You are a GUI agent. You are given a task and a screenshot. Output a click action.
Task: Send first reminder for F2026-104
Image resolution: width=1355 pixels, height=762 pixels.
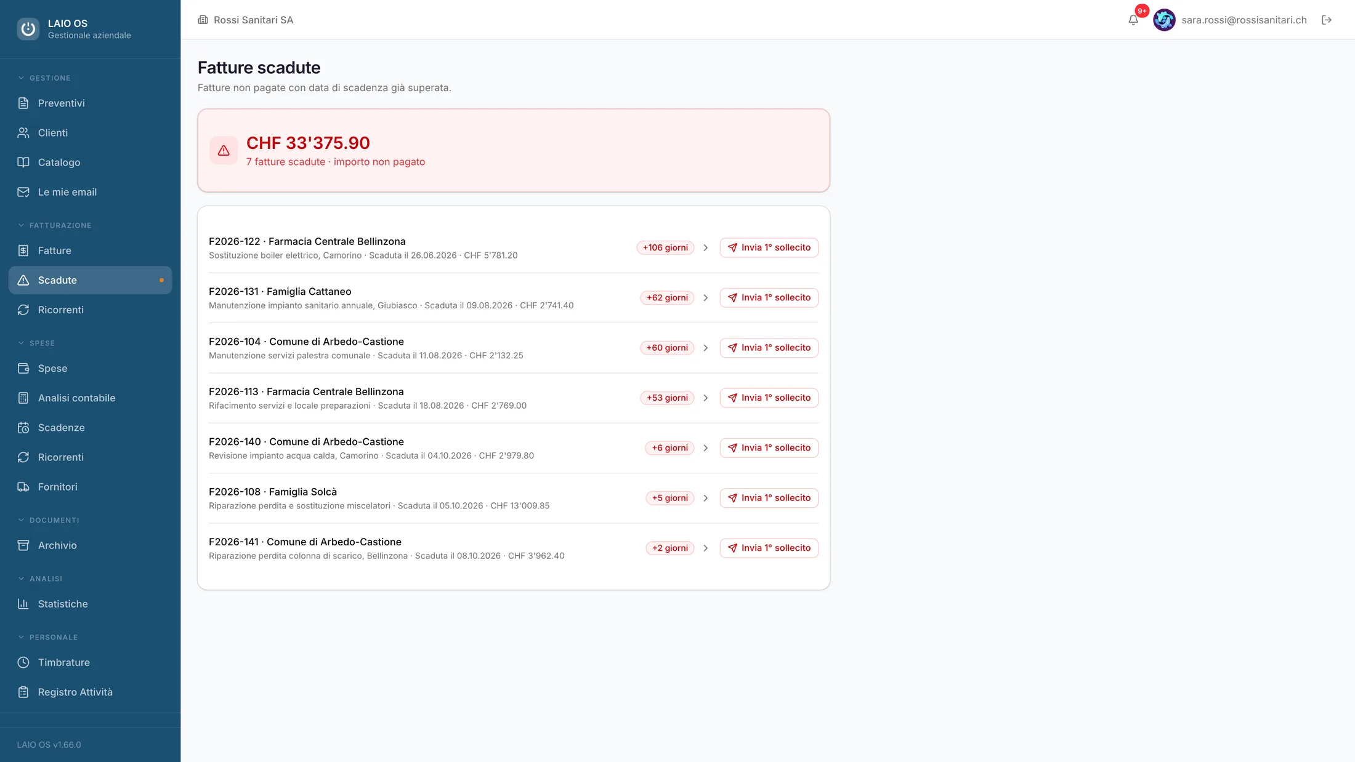tap(769, 348)
